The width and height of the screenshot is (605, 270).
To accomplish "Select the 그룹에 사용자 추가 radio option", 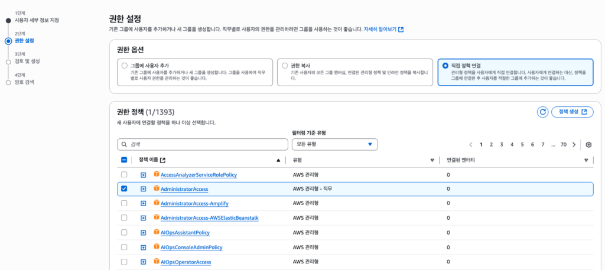I will 124,66.
